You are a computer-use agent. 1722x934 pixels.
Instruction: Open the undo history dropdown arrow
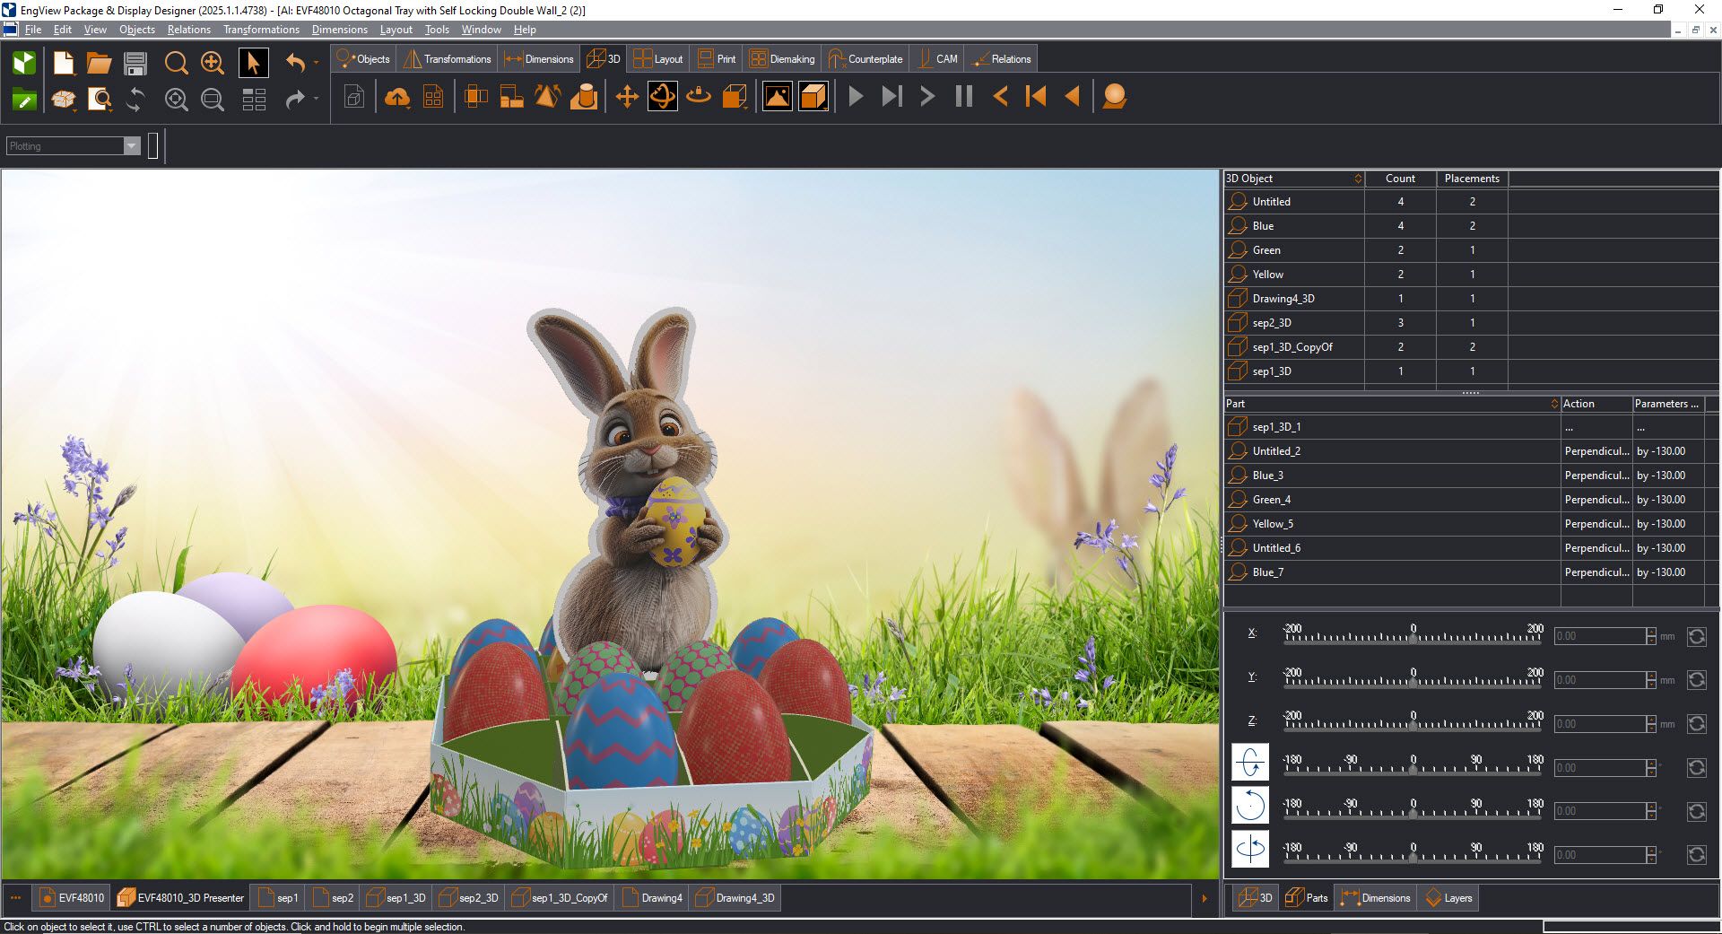(x=316, y=63)
